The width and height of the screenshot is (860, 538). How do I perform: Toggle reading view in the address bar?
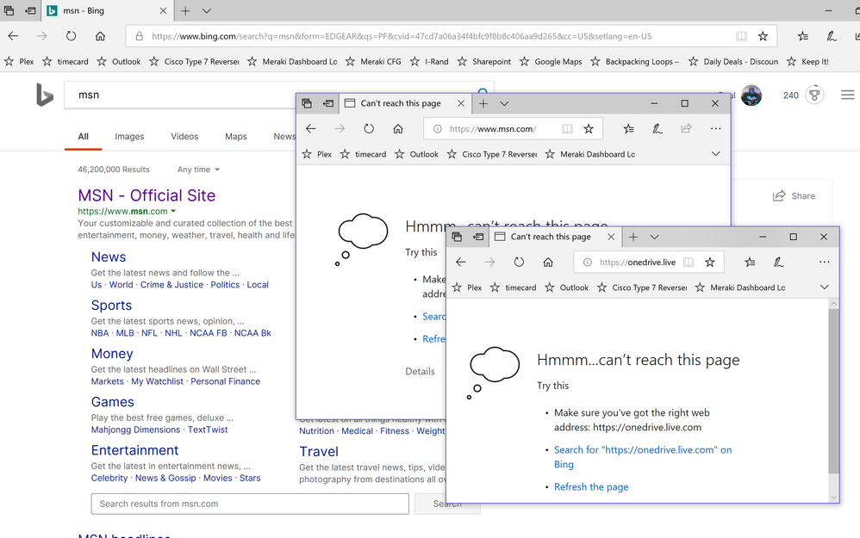[739, 36]
